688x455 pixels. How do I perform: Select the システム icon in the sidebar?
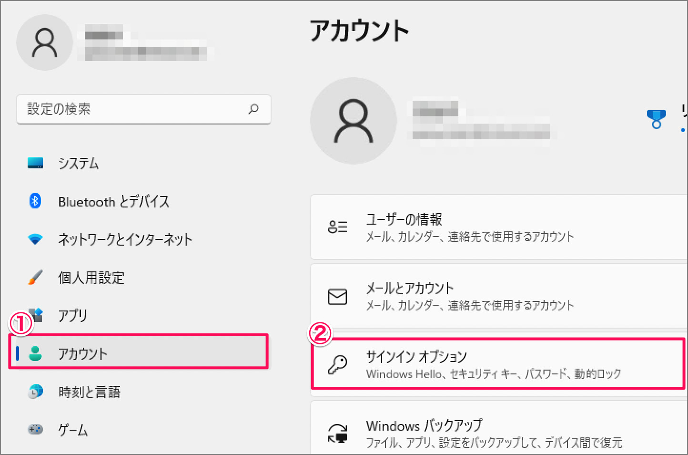pos(34,163)
